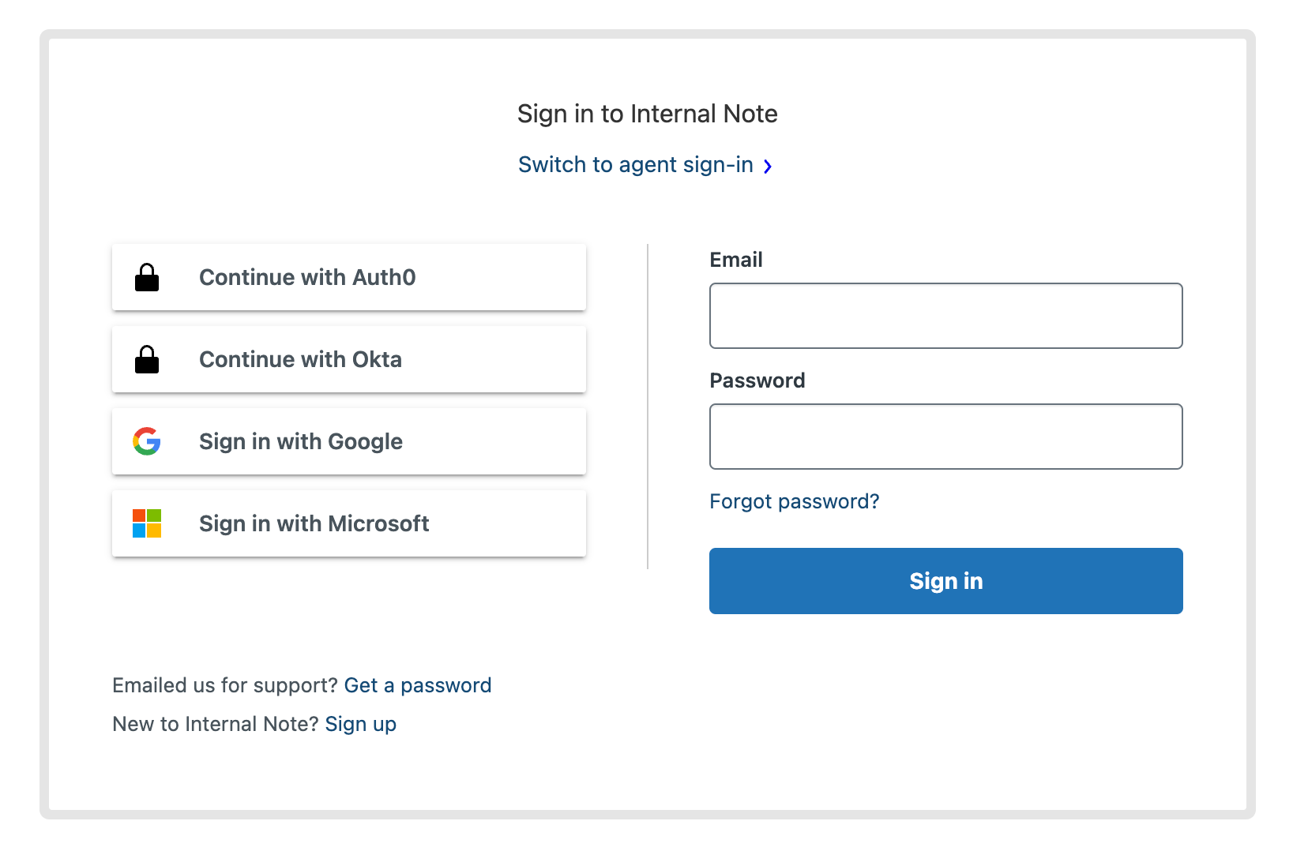1308x851 pixels.
Task: Open the Get a password link
Action: [417, 685]
